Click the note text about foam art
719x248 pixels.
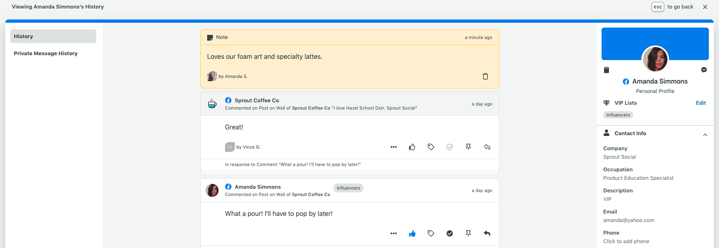[265, 57]
